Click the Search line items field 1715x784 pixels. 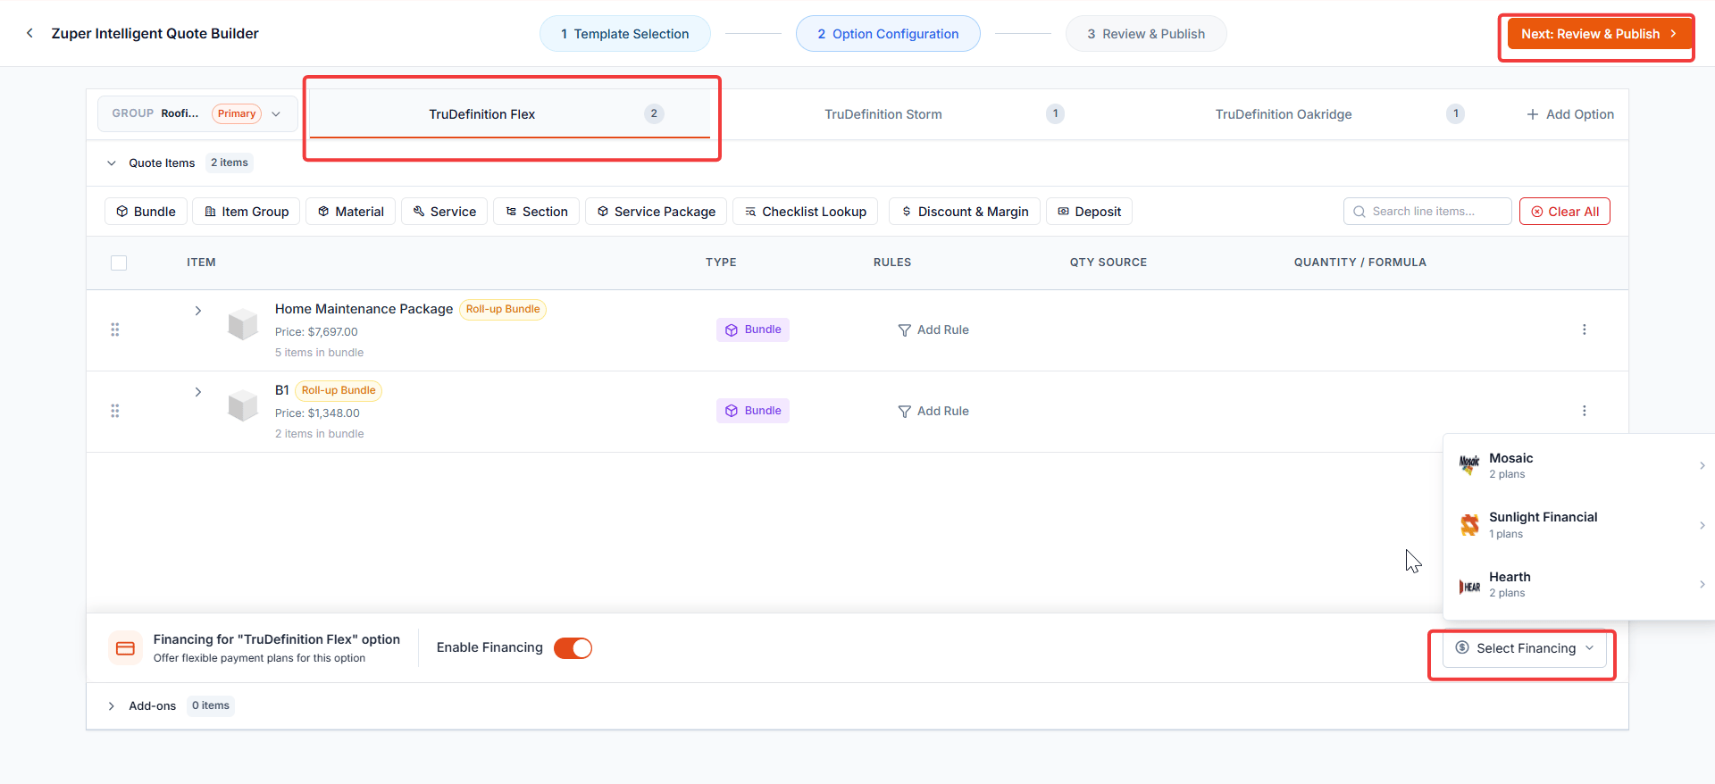pyautogui.click(x=1427, y=212)
